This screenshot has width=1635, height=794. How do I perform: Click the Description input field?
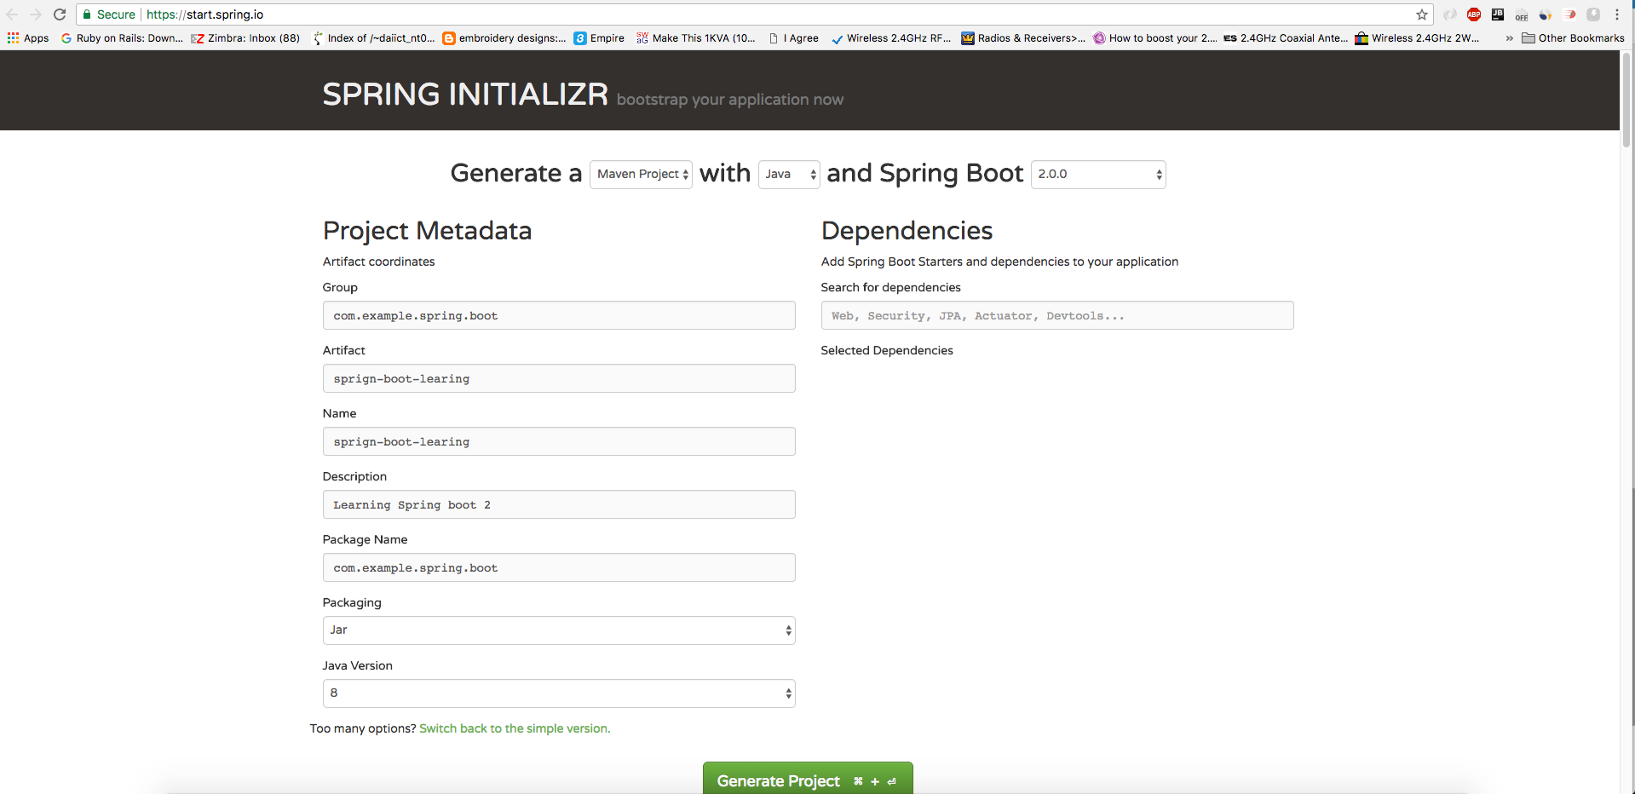click(559, 504)
